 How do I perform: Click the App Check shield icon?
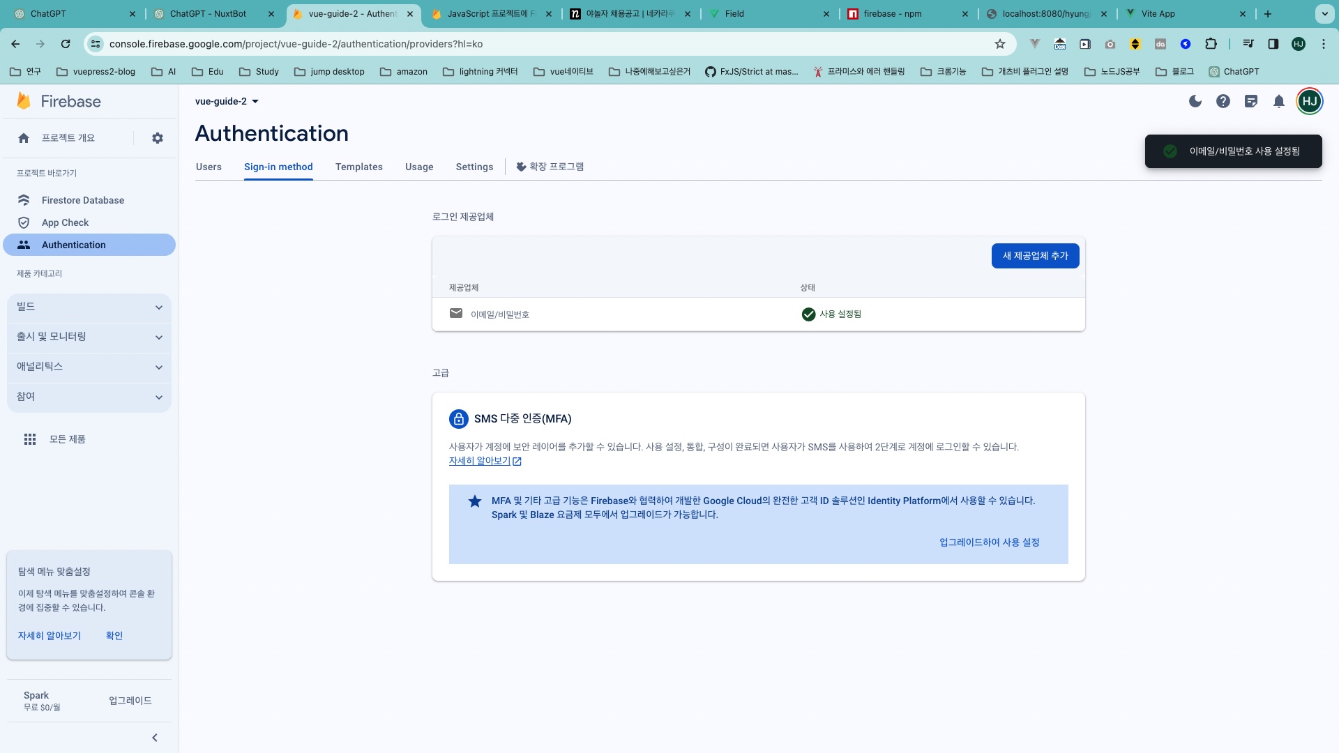(x=24, y=222)
